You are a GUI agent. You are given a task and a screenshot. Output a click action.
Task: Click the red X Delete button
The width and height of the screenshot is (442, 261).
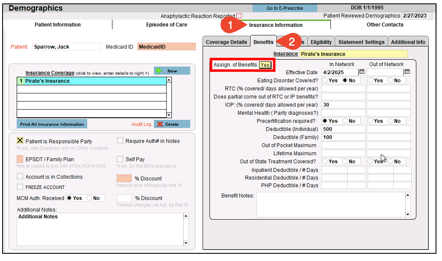pyautogui.click(x=172, y=124)
